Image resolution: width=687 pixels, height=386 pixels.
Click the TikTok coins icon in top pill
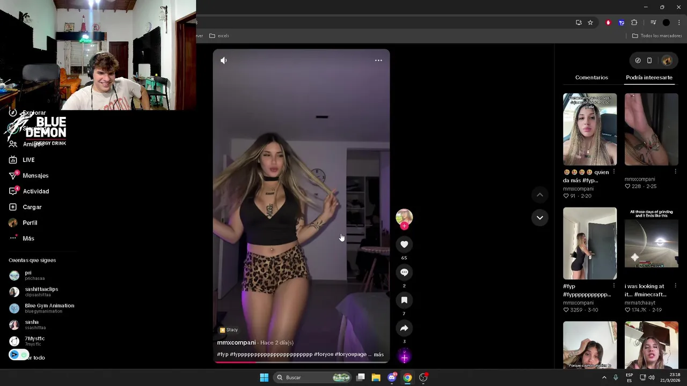coord(638,61)
